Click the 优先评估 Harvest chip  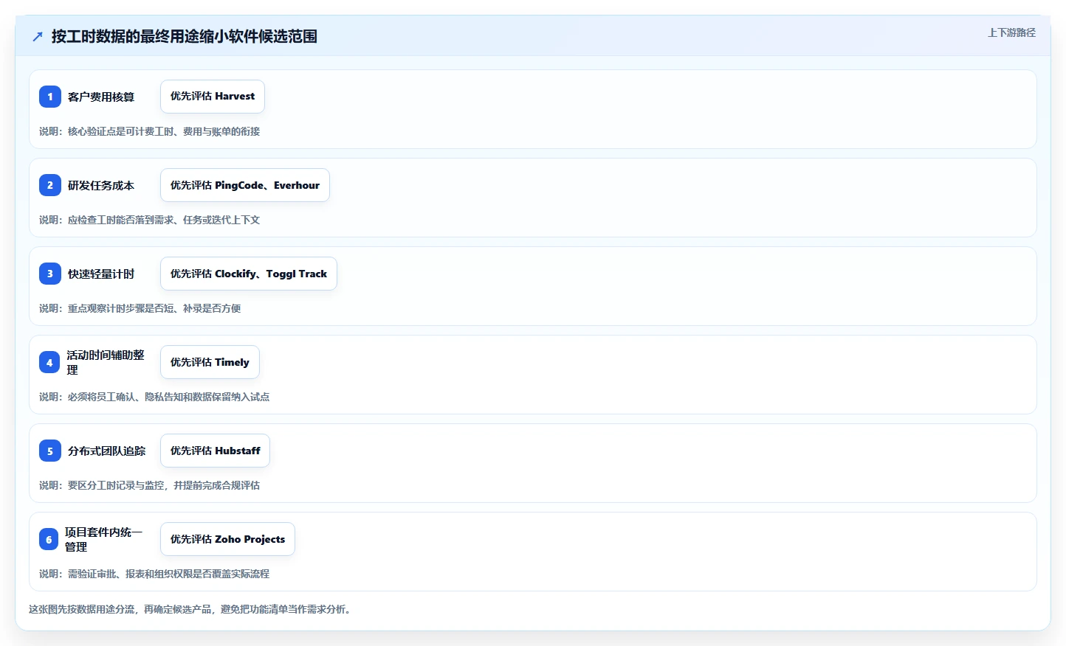coord(213,97)
